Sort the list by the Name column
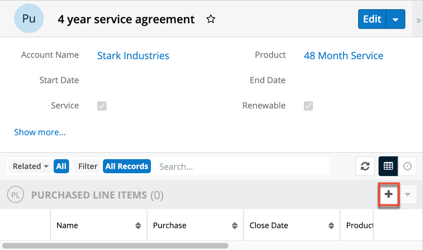 coord(138,226)
